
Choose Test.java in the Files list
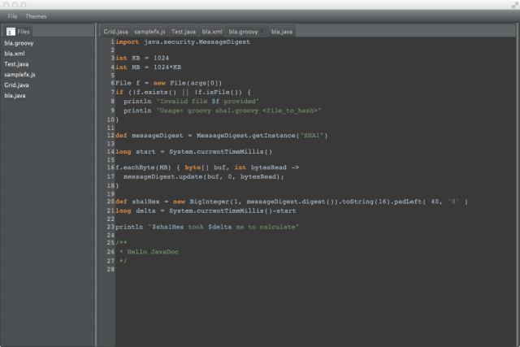pyautogui.click(x=16, y=63)
